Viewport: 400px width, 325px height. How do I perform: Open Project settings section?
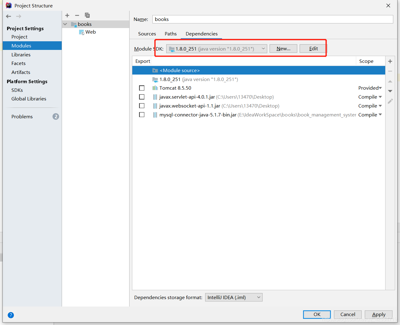point(19,37)
